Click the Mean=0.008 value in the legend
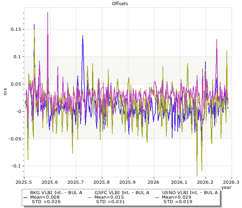 45,197
